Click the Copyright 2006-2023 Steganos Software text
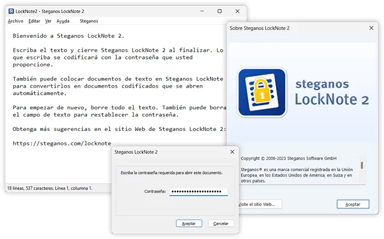 pyautogui.click(x=289, y=159)
